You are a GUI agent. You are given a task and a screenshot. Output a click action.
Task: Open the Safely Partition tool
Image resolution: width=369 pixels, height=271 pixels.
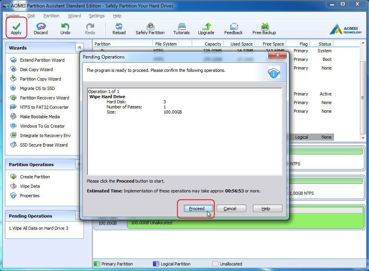[150, 29]
